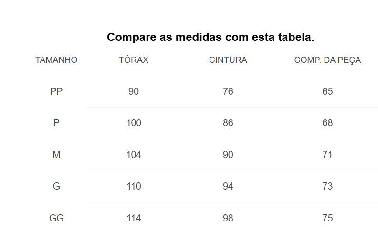Select the GG size row label
Screen dimensions: 378x241
[x=56, y=218]
